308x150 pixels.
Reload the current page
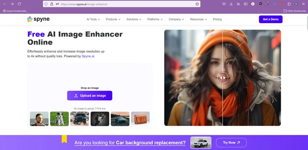[x=19, y=4]
